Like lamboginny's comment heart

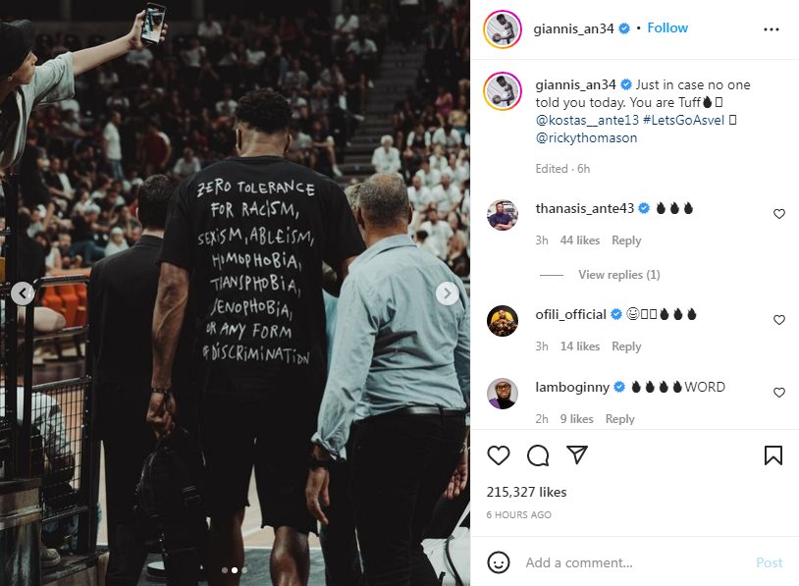coord(778,393)
